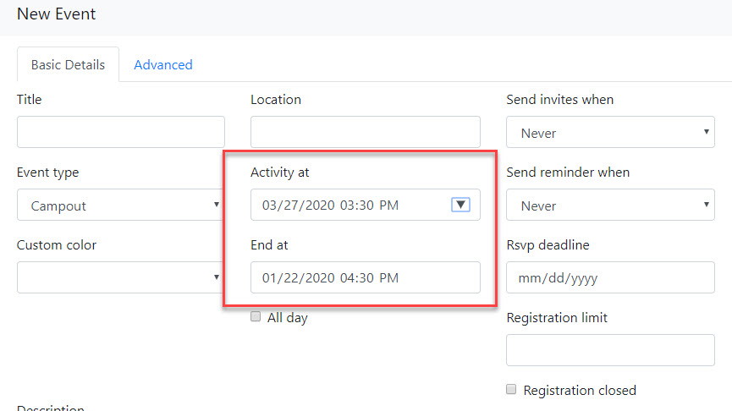Image resolution: width=732 pixels, height=411 pixels.
Task: Toggle the All day checkbox
Action: [x=256, y=317]
